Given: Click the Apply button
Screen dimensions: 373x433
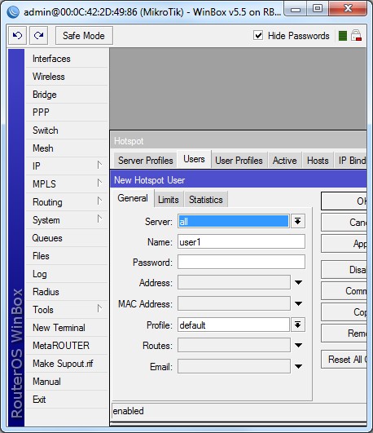Looking at the screenshot, I should 344,244.
